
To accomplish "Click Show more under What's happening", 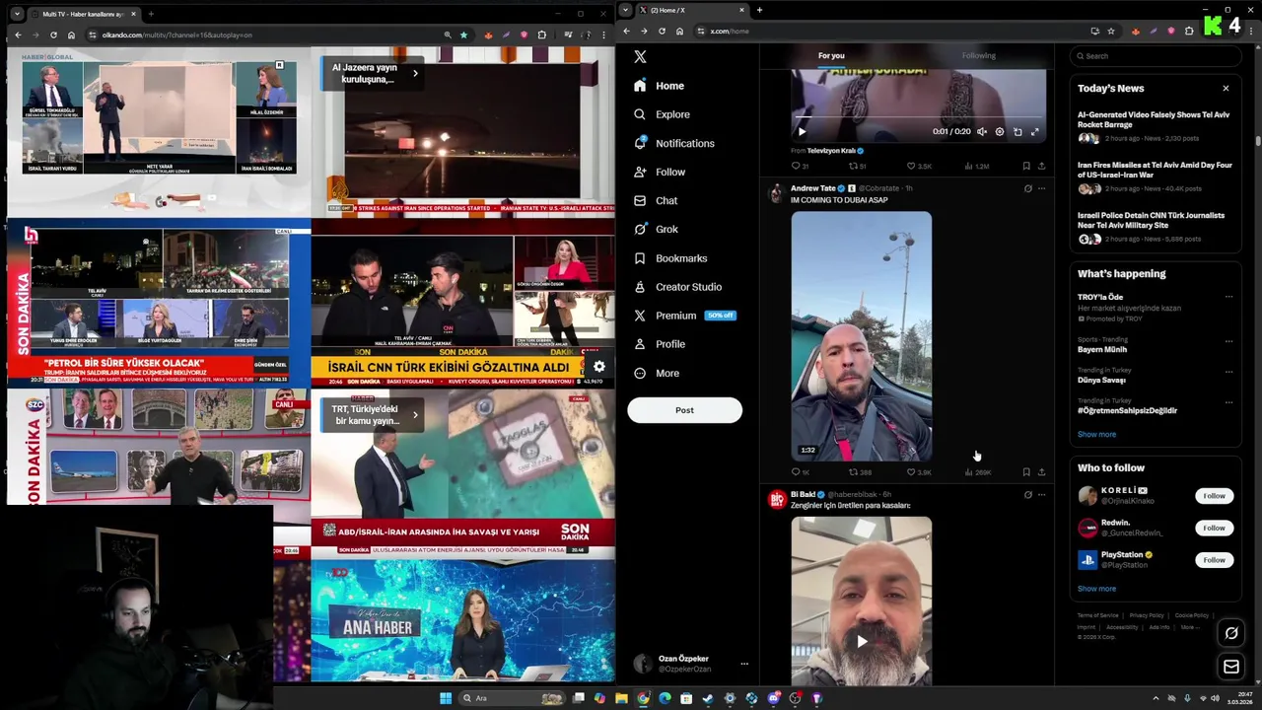I will point(1096,434).
